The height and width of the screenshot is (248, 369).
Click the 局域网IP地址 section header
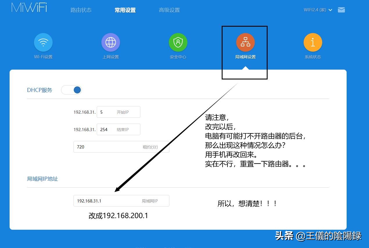42,179
